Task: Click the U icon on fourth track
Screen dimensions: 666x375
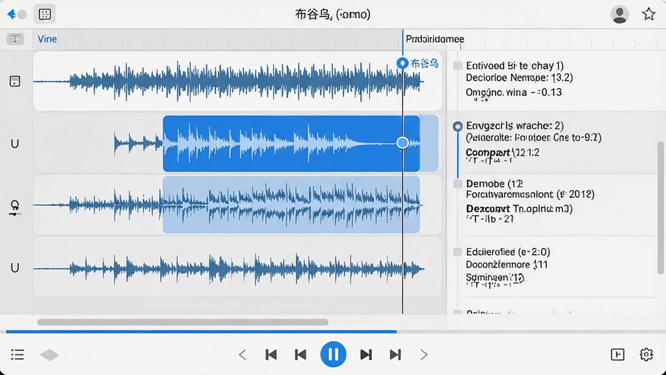Action: point(15,268)
